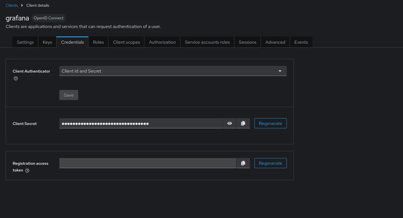
Task: Select the Credentials tab
Action: (x=72, y=42)
